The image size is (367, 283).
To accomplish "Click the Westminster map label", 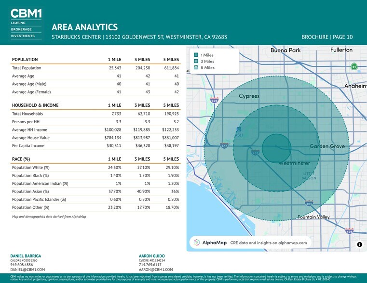I will 294,163.
